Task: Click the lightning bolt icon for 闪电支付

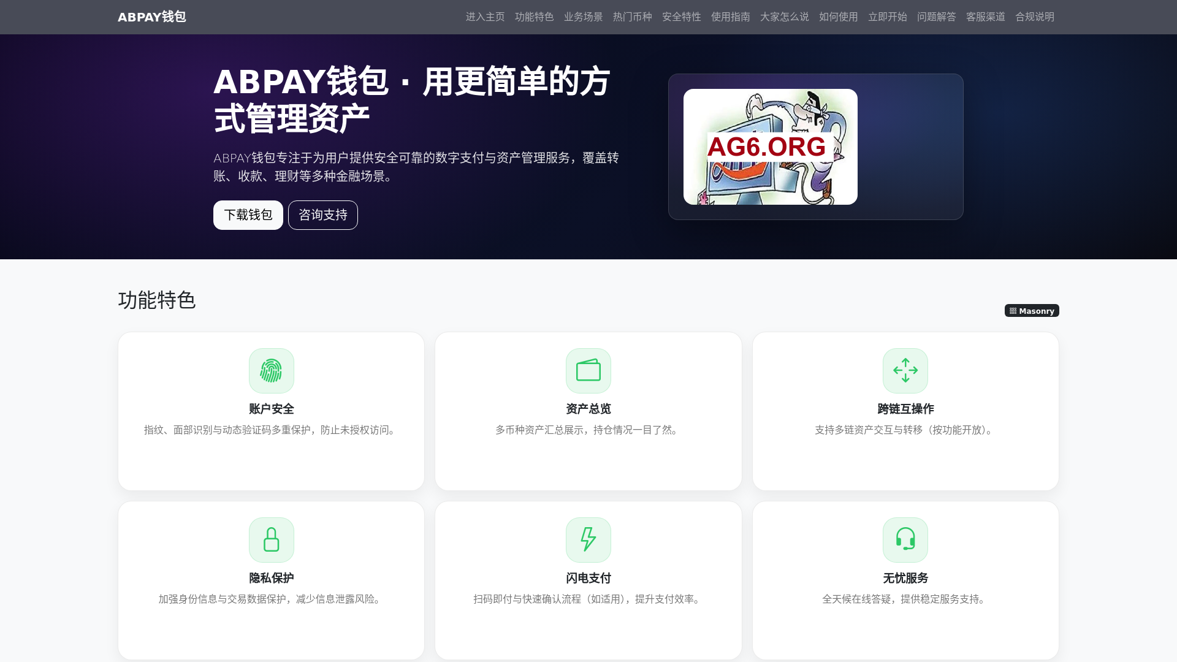Action: pos(588,540)
